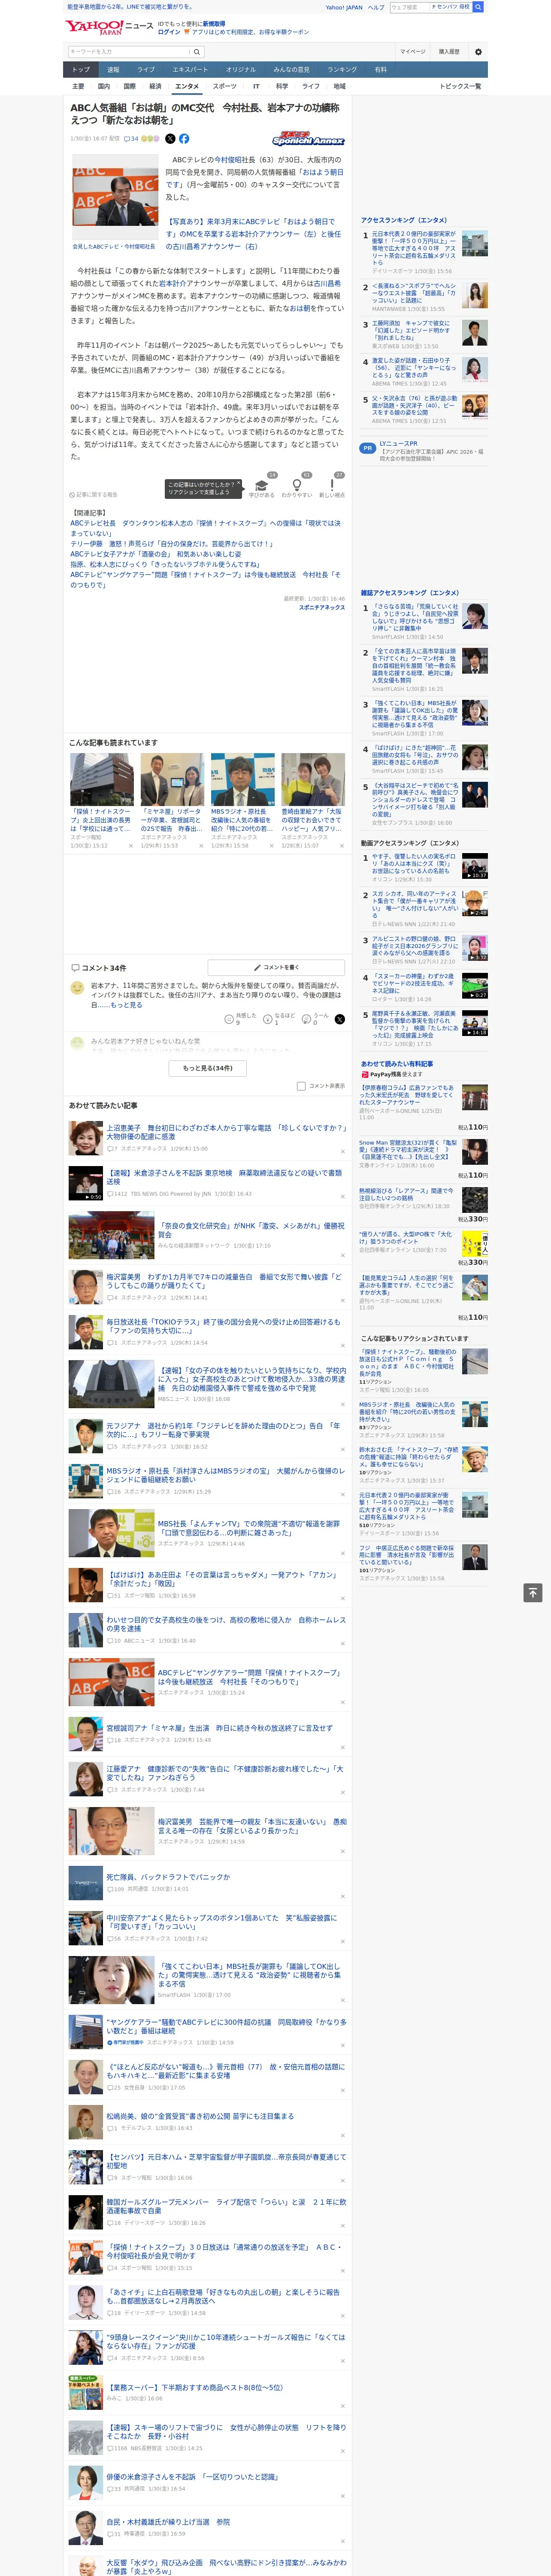This screenshot has width=551, height=2576.
Task: Open マイページ link
Action: coord(413,52)
